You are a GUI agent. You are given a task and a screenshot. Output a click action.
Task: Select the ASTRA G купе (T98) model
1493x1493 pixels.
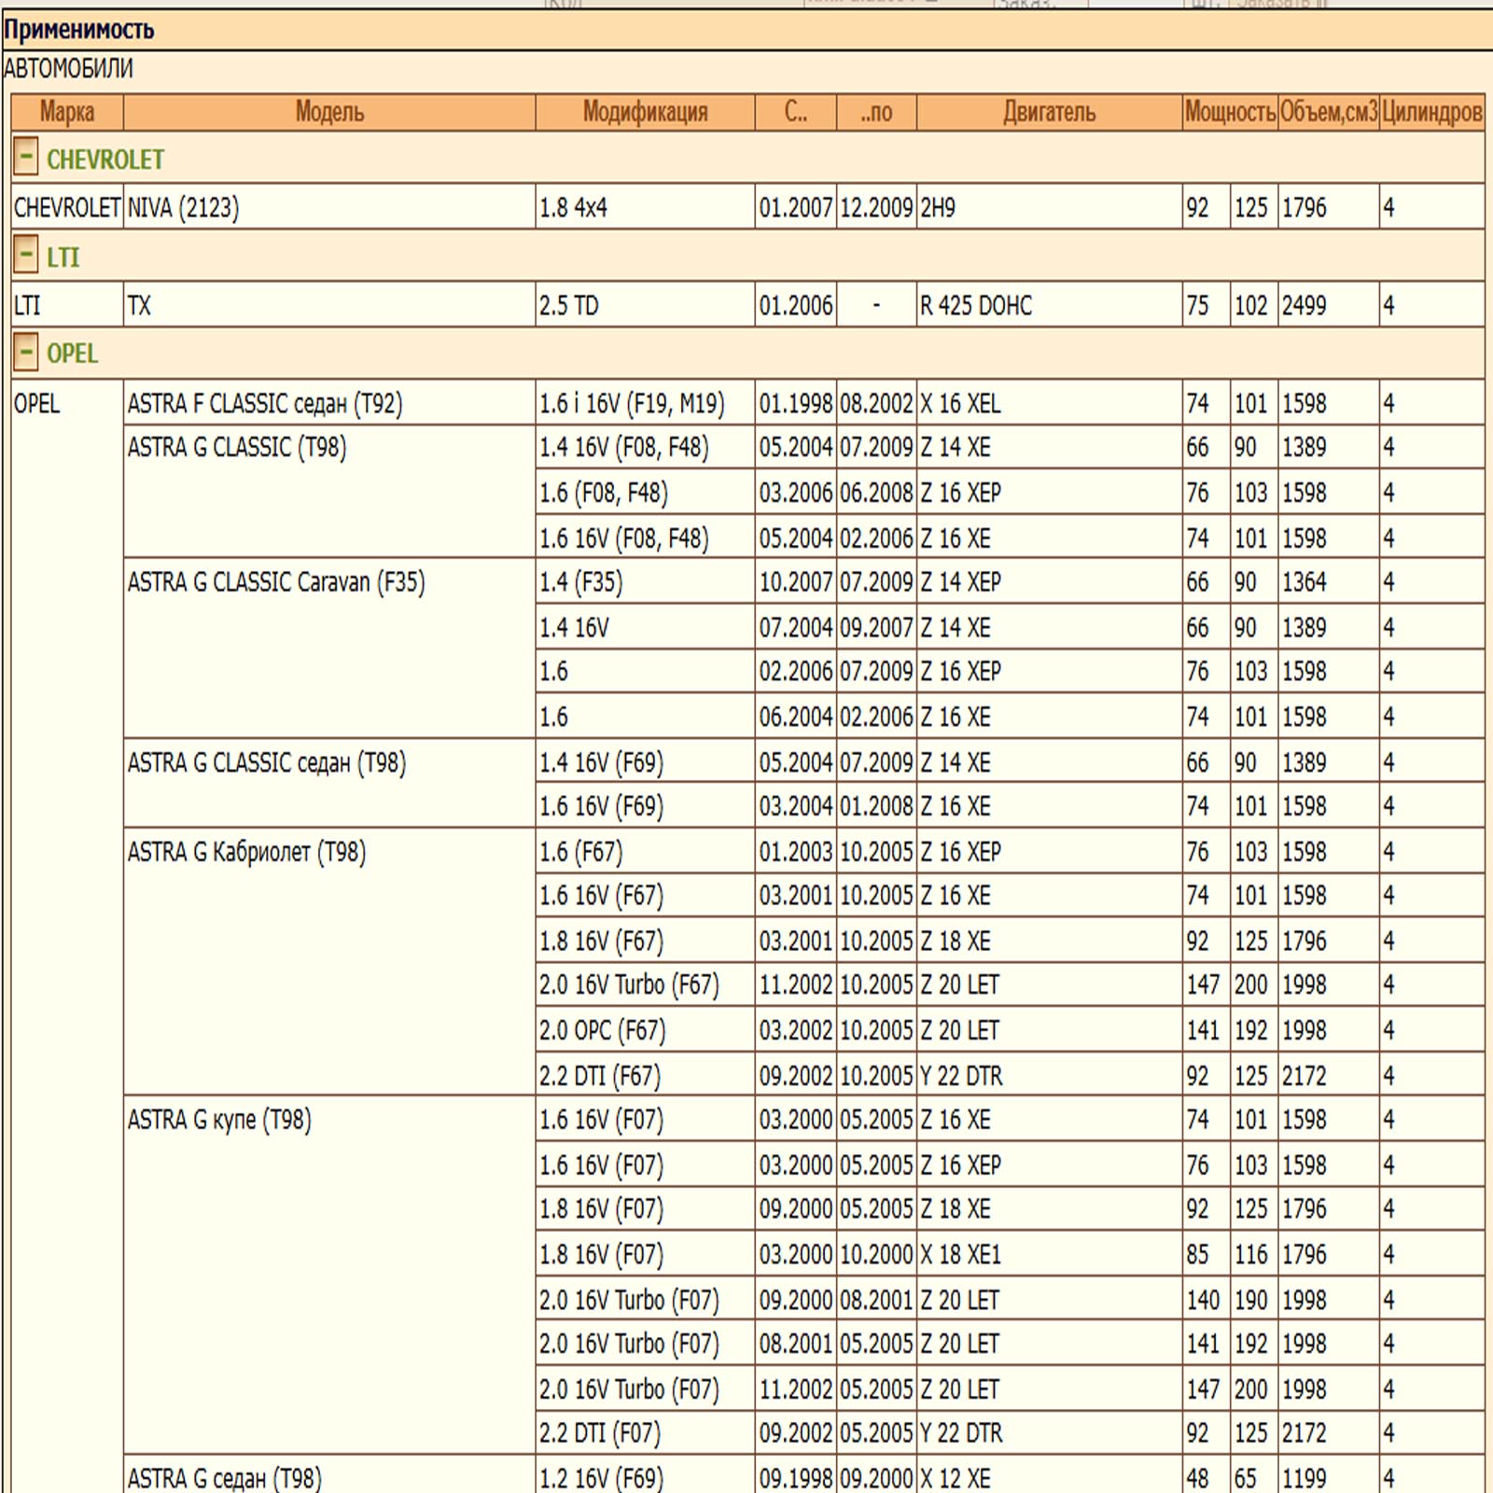219,1120
